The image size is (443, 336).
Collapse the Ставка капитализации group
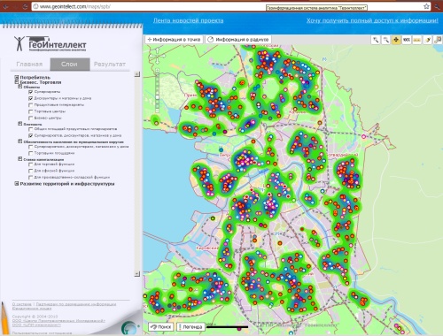(x=20, y=159)
